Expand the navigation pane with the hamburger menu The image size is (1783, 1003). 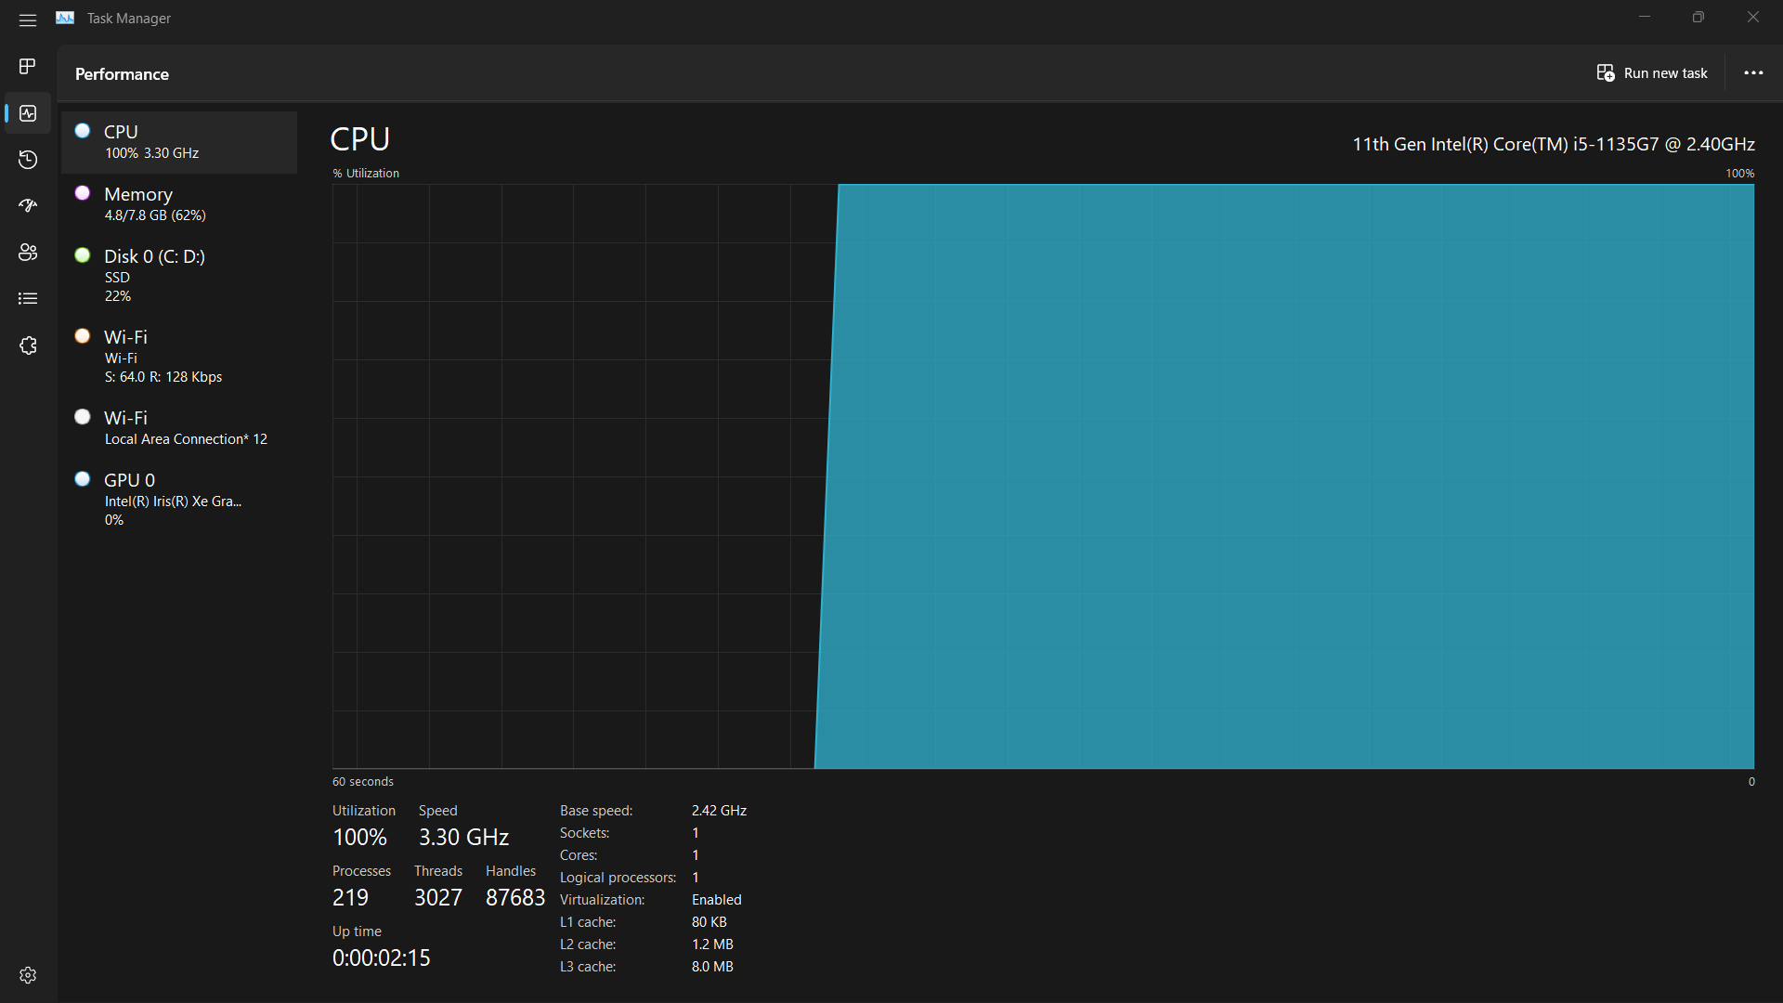(x=28, y=19)
